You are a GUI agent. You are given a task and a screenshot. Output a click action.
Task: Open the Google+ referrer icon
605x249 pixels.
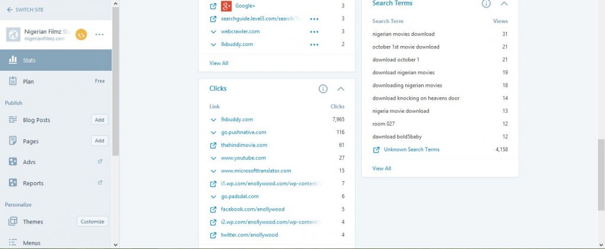click(226, 6)
